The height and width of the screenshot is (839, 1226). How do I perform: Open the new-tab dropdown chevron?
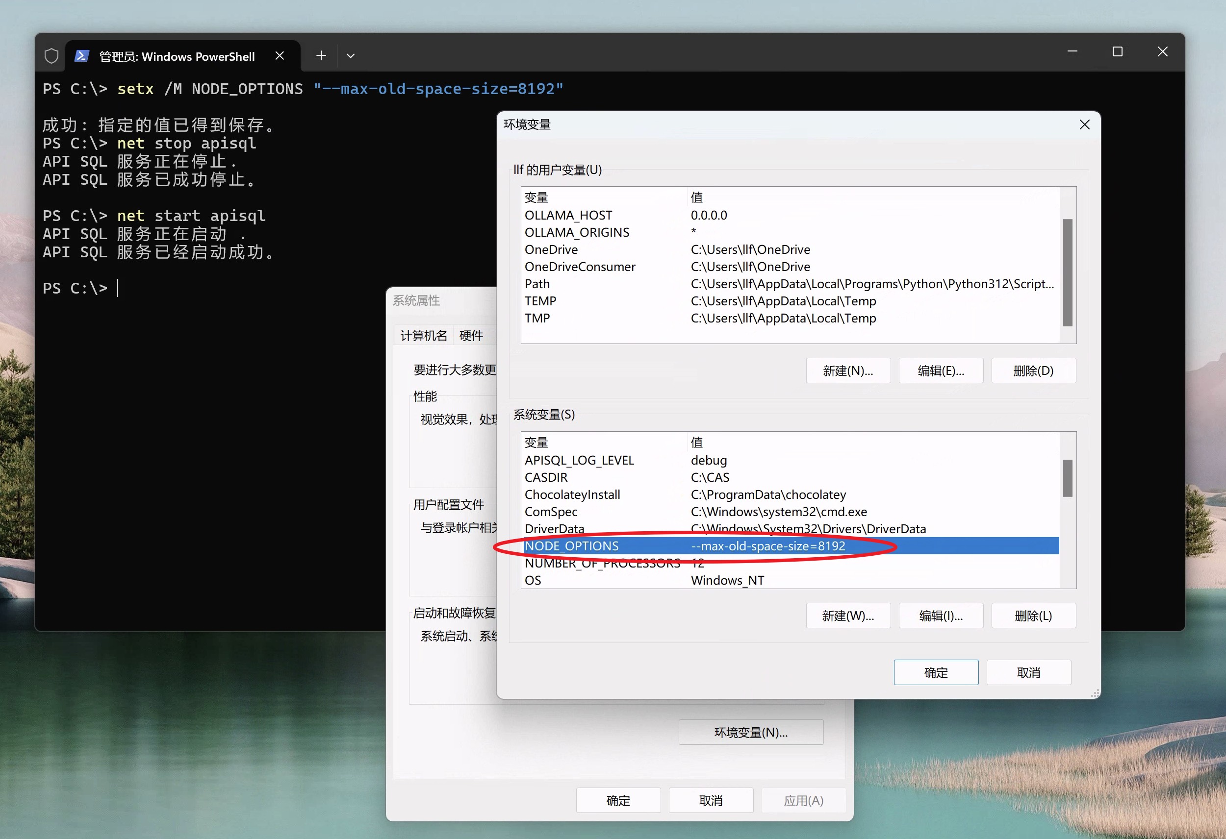click(350, 56)
